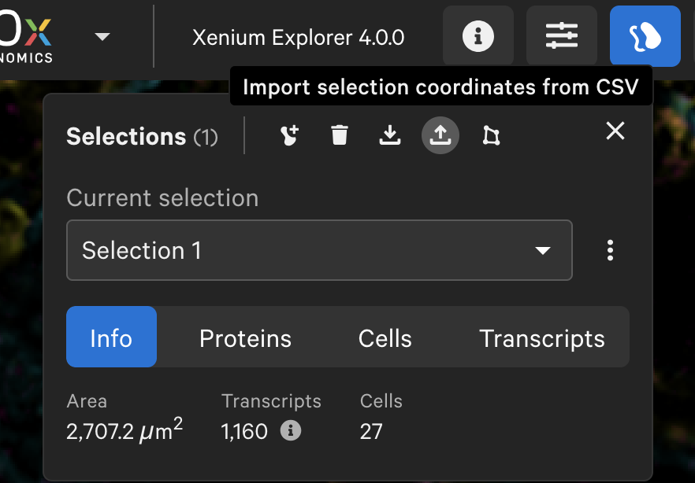Open the image settings sliders icon
The height and width of the screenshot is (483, 695).
562,36
